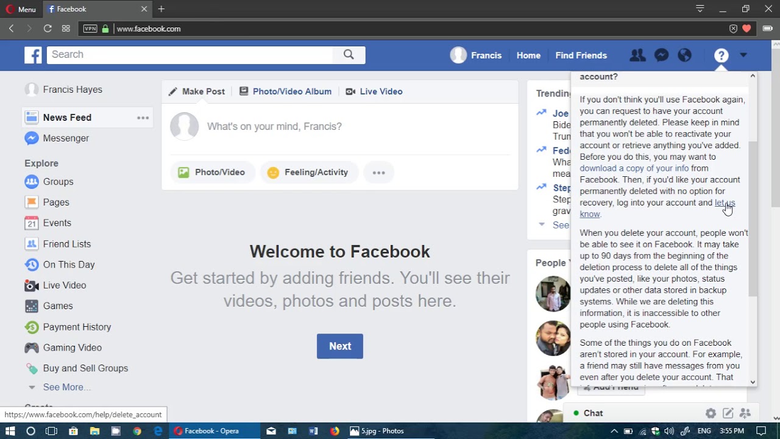
Task: Click the Next button
Action: (x=340, y=346)
